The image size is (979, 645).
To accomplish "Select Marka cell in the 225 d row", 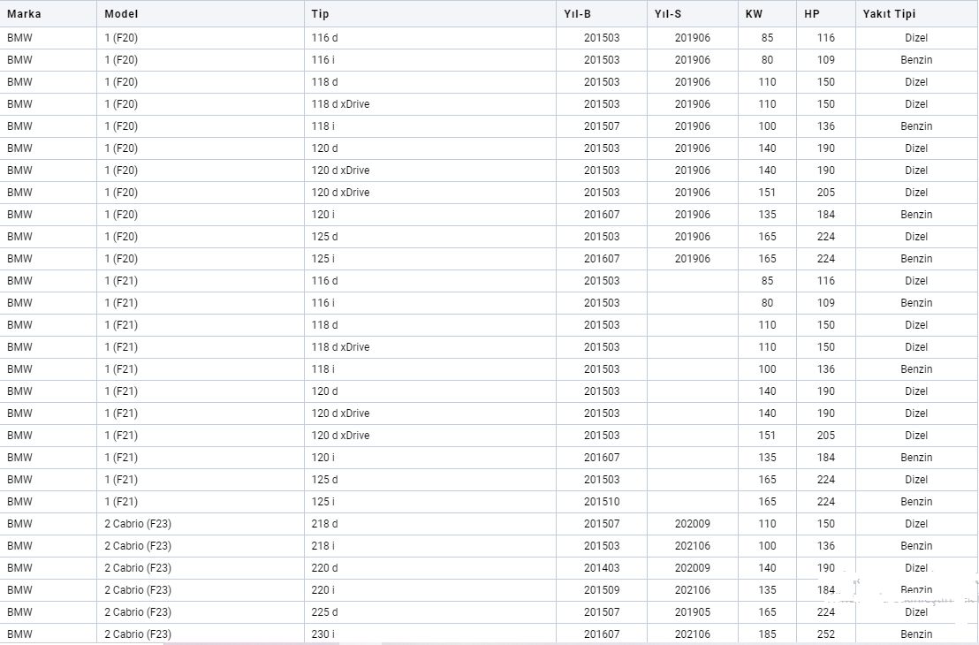I will pos(19,612).
